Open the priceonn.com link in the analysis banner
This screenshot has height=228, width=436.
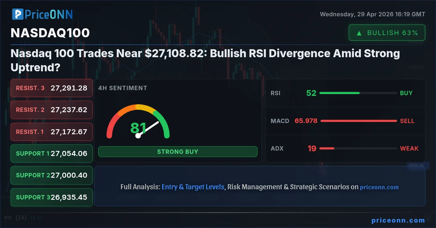(x=379, y=187)
